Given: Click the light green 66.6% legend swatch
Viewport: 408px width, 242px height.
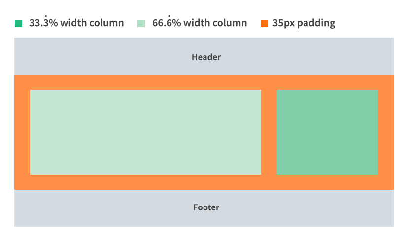Looking at the screenshot, I should coord(141,23).
